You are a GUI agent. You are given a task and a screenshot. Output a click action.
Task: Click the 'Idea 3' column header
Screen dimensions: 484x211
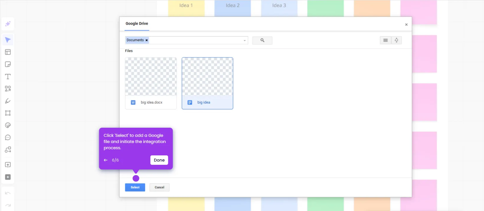(x=279, y=5)
